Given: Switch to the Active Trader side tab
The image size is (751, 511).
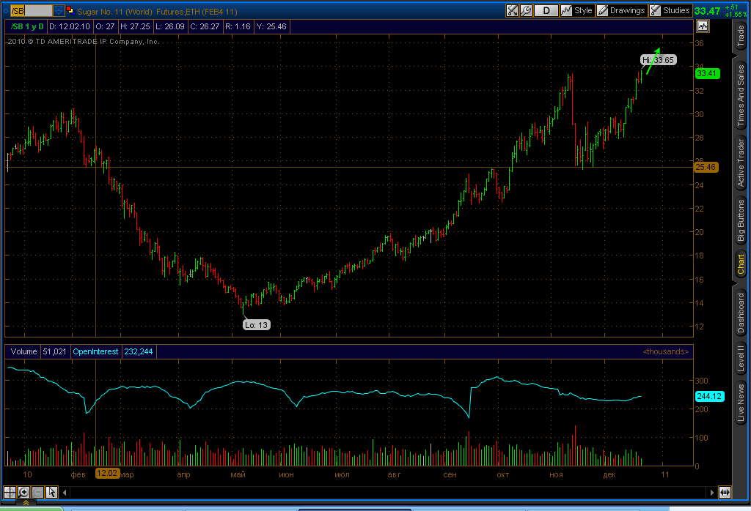Looking at the screenshot, I should (741, 163).
